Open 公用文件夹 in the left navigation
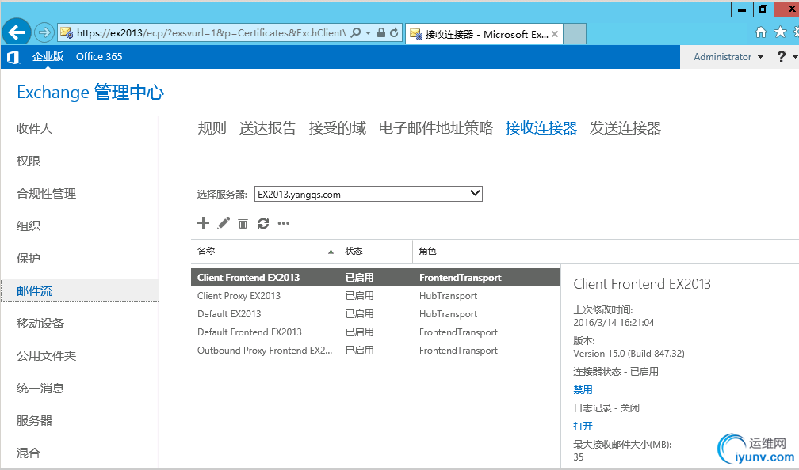Viewport: 799px width, 470px height. pyautogui.click(x=46, y=355)
